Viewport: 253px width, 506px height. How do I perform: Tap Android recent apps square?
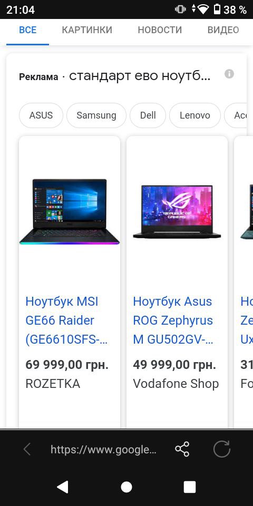coord(190,487)
